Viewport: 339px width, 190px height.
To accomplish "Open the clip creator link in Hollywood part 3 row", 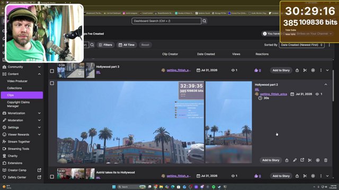I will (x=179, y=70).
